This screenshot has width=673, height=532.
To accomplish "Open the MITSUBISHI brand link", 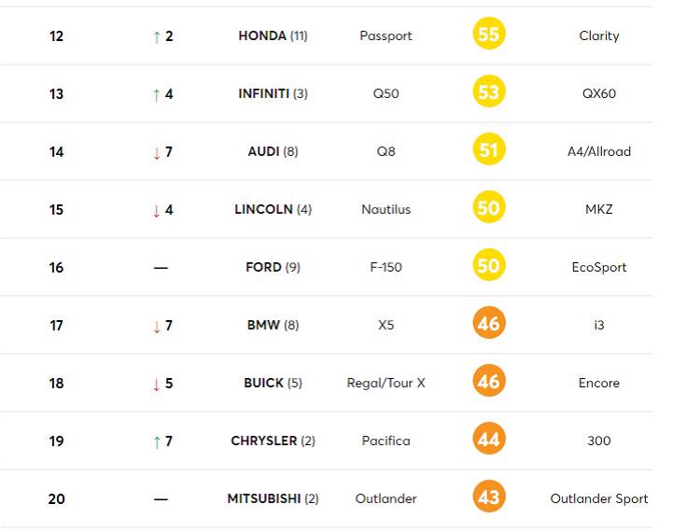I will click(264, 498).
